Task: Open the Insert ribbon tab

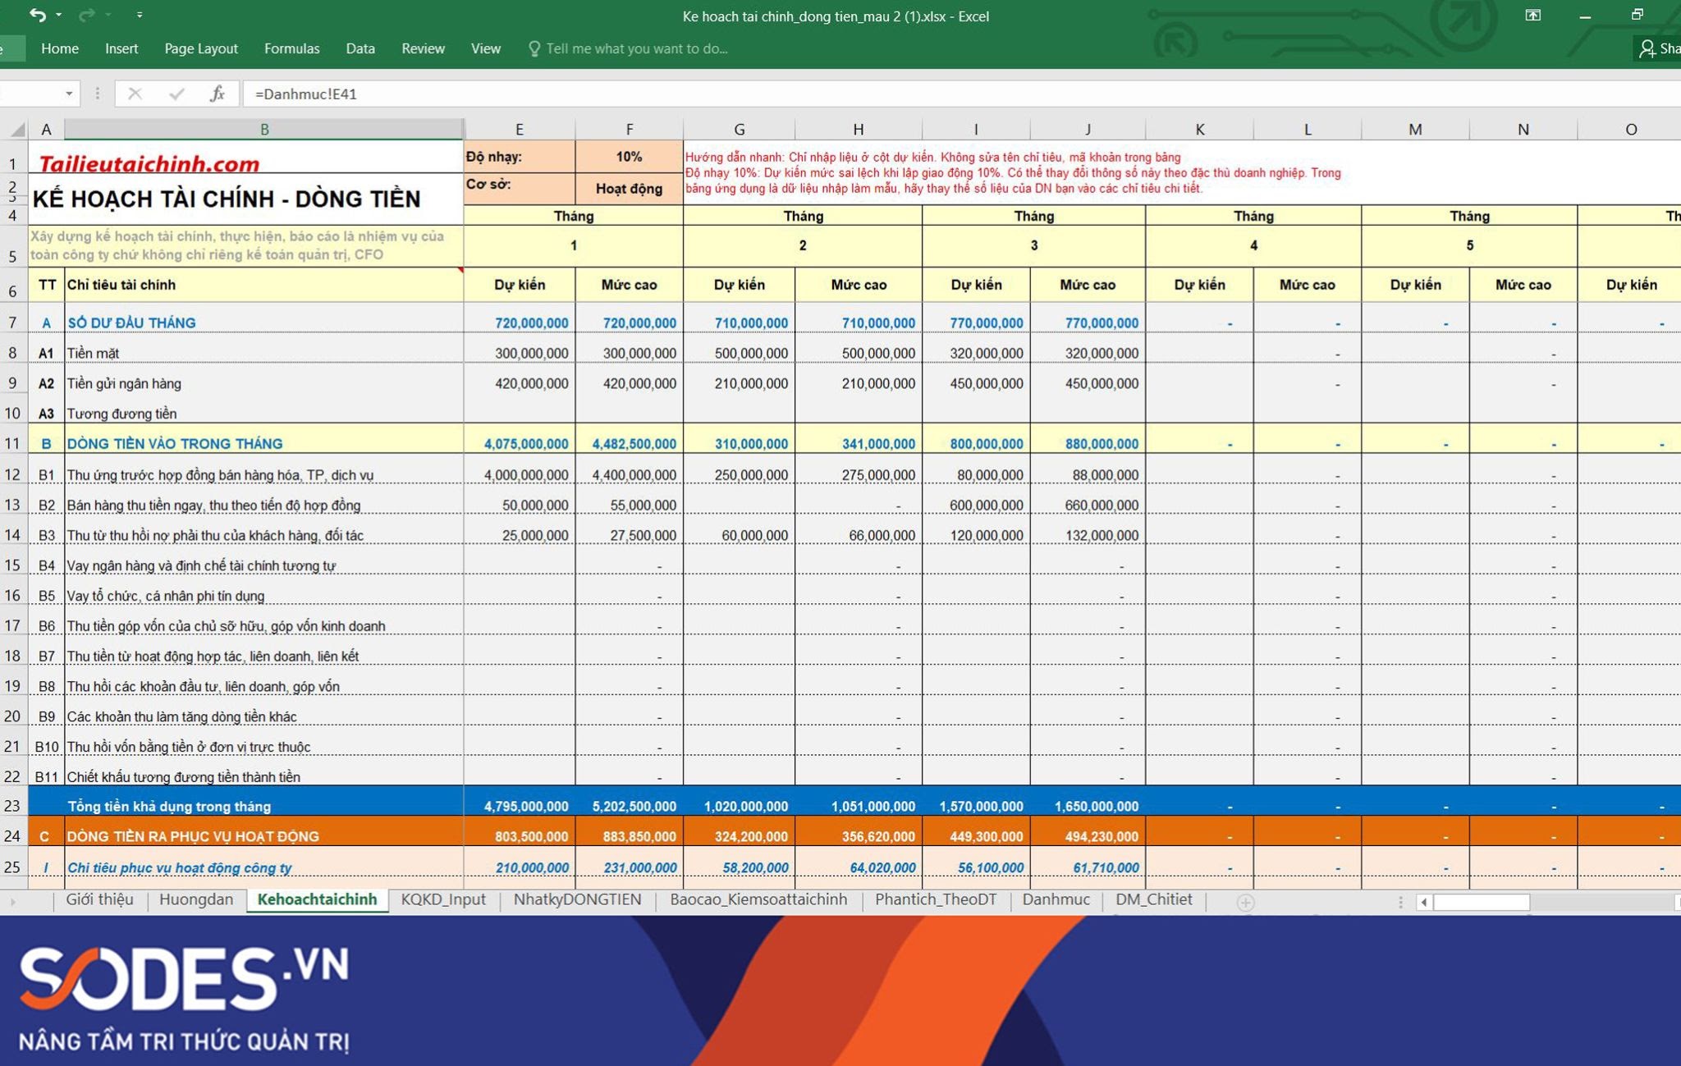Action: [121, 48]
